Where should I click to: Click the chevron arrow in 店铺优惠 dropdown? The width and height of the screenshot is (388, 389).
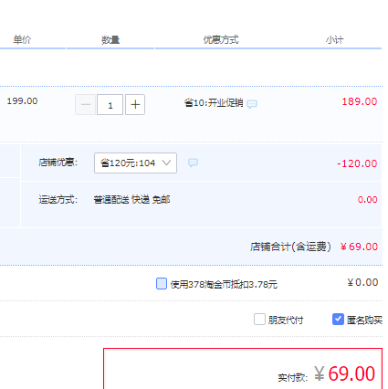(x=166, y=163)
